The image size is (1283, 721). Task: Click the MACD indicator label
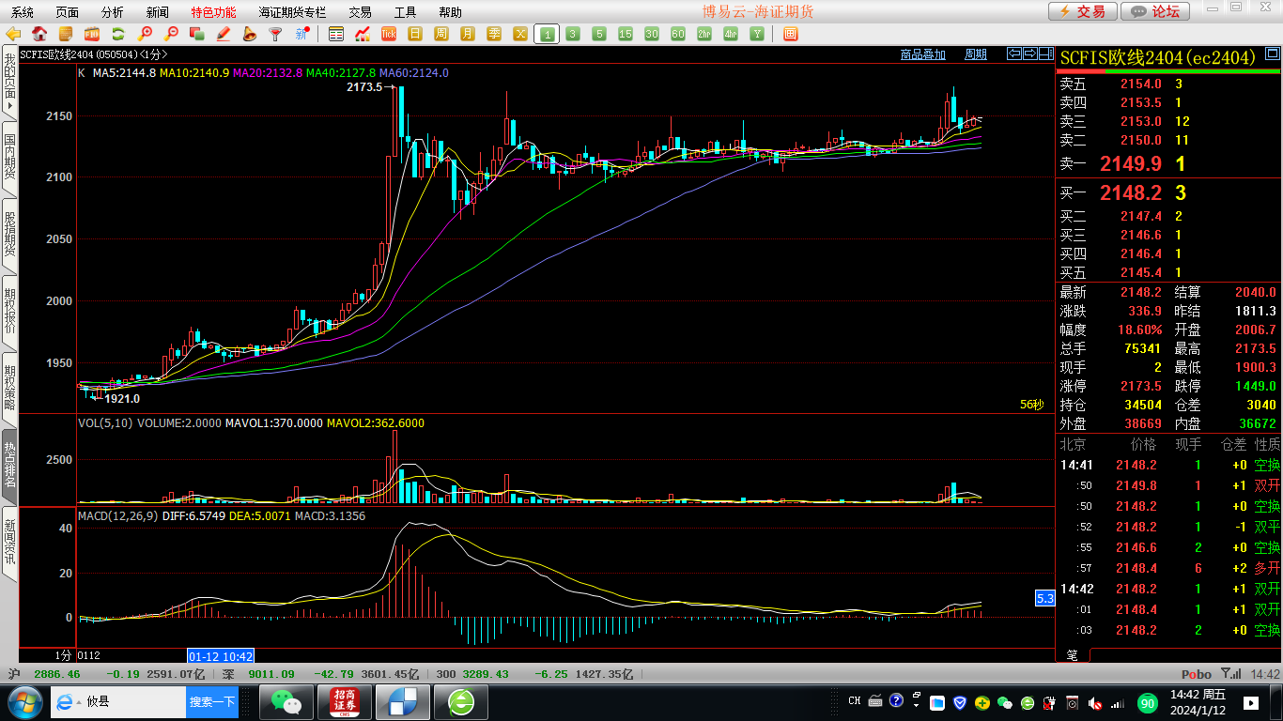coord(117,516)
